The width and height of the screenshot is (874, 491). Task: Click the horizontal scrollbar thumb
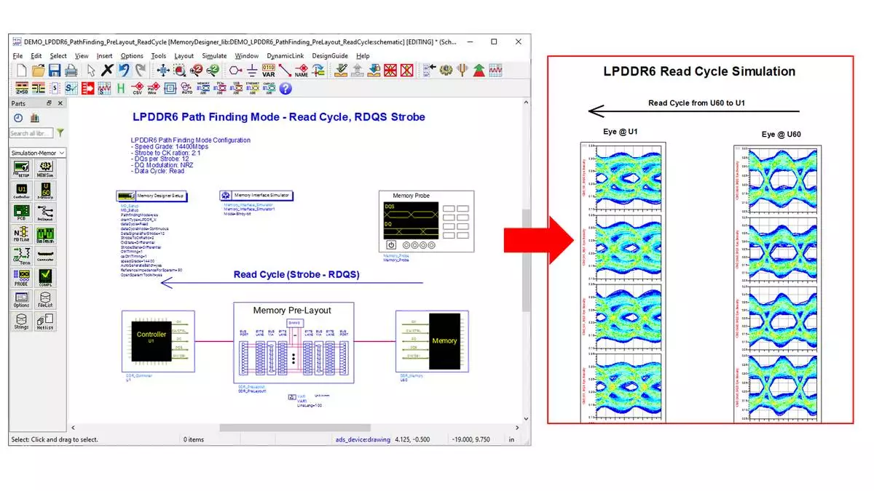point(294,428)
